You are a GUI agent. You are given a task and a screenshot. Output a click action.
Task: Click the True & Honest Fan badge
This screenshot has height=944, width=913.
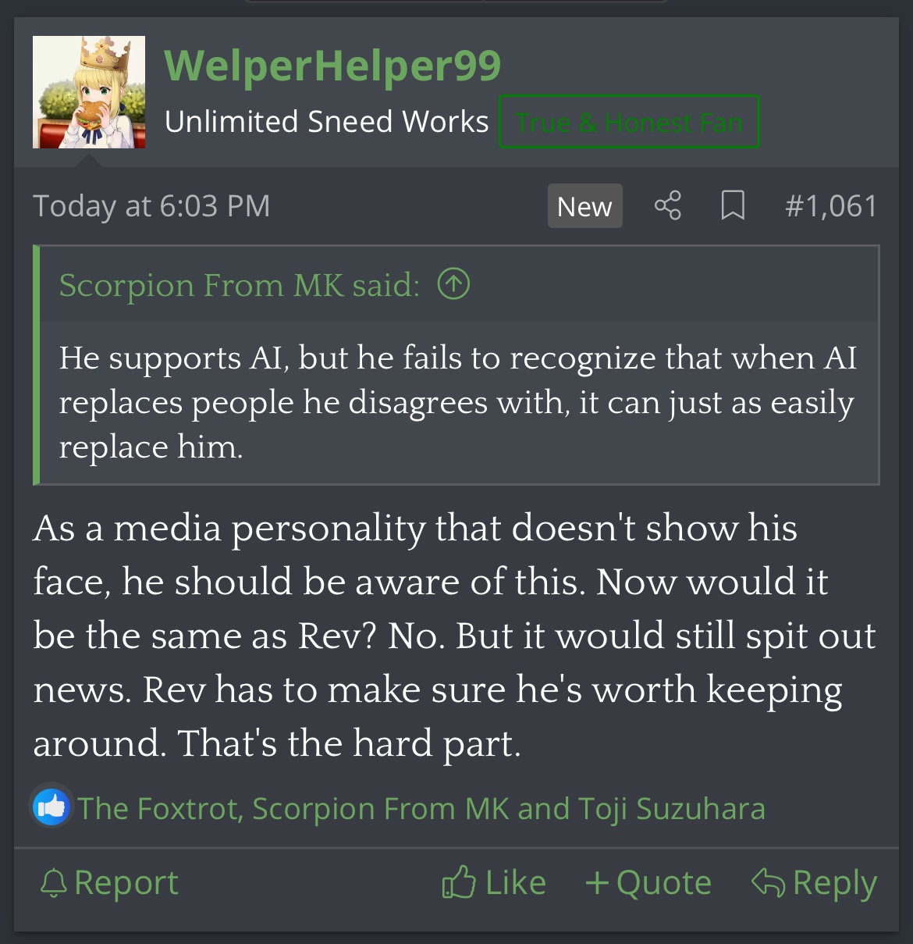point(629,122)
